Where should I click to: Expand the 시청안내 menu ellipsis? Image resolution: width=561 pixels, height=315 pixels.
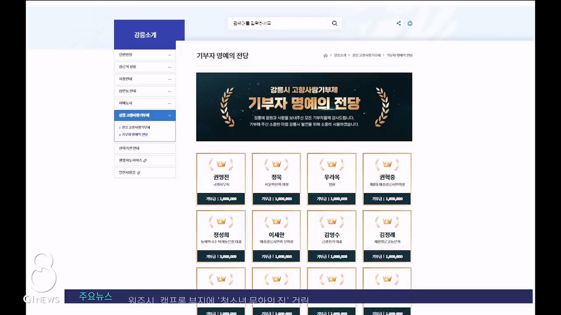tap(169, 79)
